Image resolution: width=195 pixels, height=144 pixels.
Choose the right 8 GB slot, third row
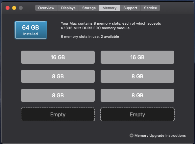tap(137, 95)
